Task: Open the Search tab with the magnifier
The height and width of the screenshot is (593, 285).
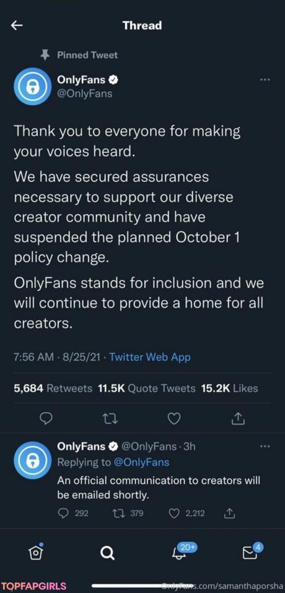Action: (107, 553)
